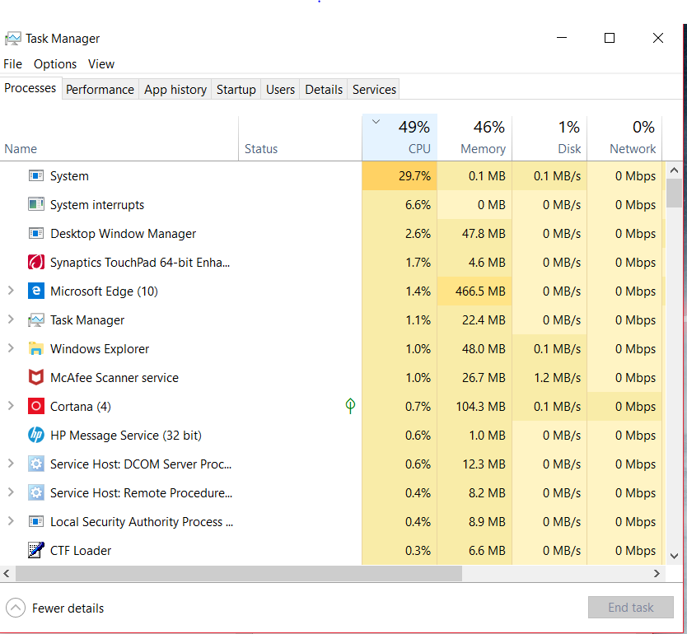Click the McAfee Scanner service shield icon

35,377
